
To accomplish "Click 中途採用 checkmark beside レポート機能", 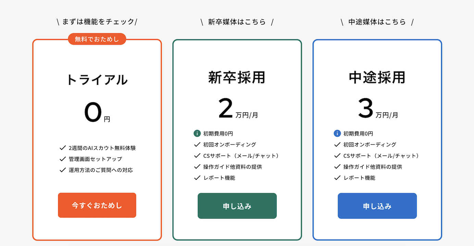I will click(337, 178).
